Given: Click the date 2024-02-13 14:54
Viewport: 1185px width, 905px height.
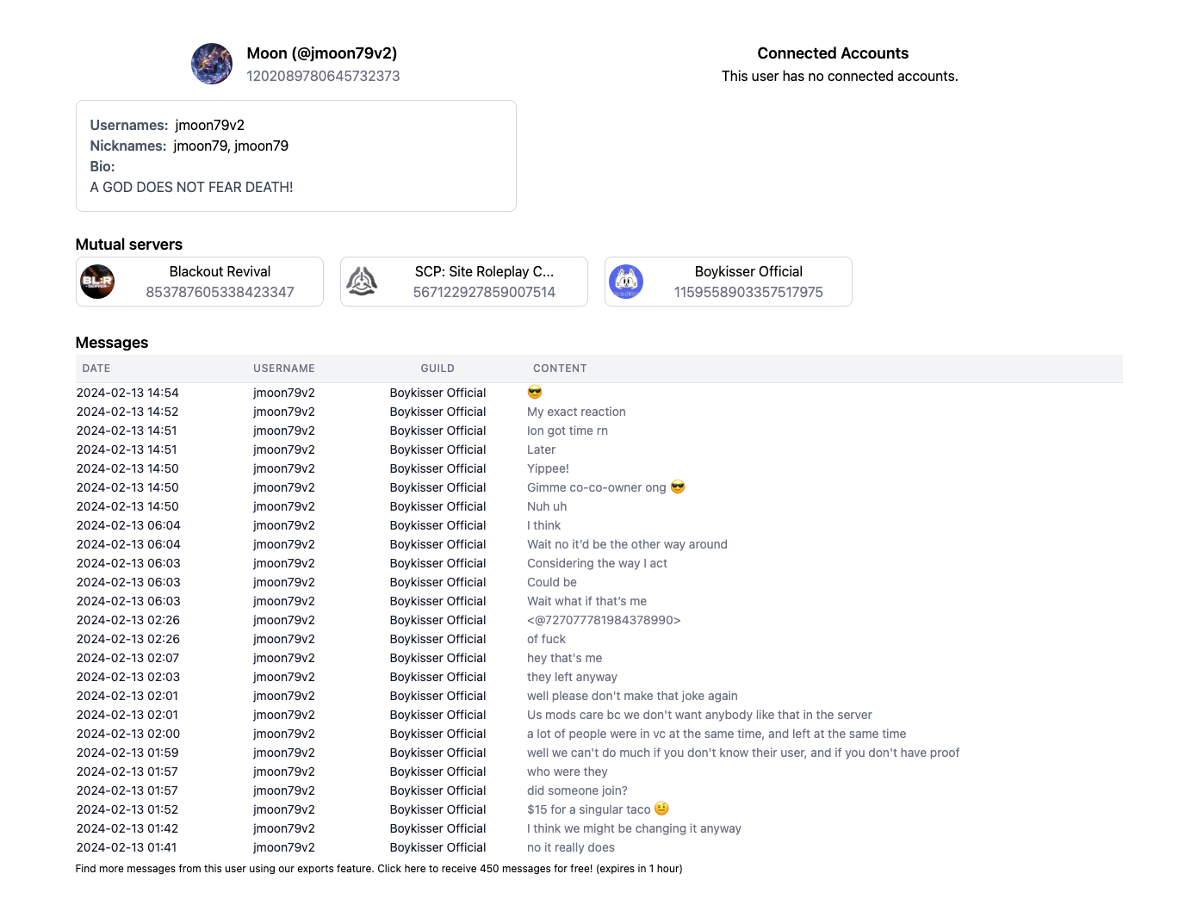Looking at the screenshot, I should tap(127, 393).
